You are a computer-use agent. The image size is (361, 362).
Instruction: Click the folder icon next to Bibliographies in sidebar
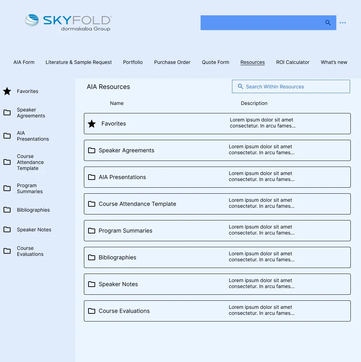[x=7, y=210]
